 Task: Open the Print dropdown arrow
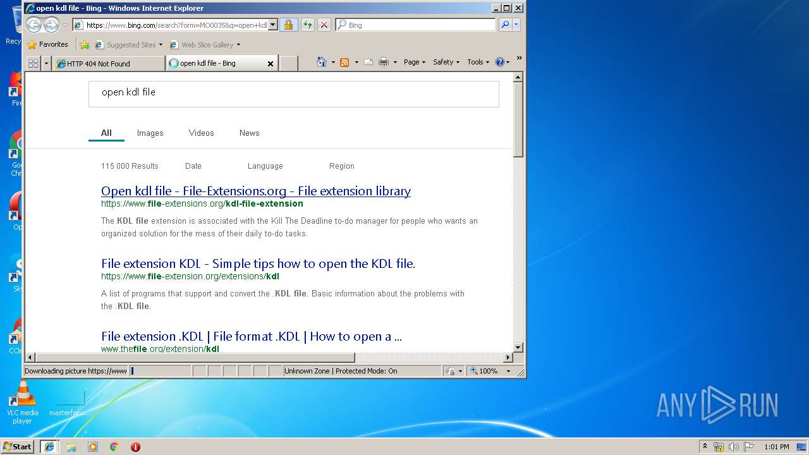click(x=395, y=62)
